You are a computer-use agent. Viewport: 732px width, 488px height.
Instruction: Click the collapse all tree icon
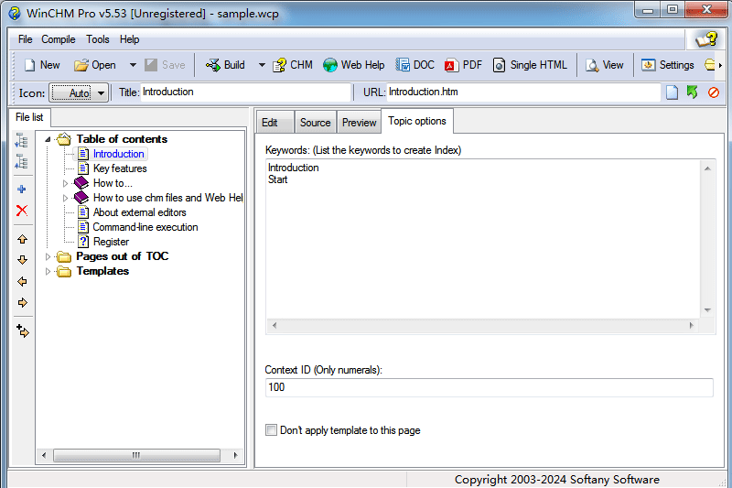click(21, 161)
